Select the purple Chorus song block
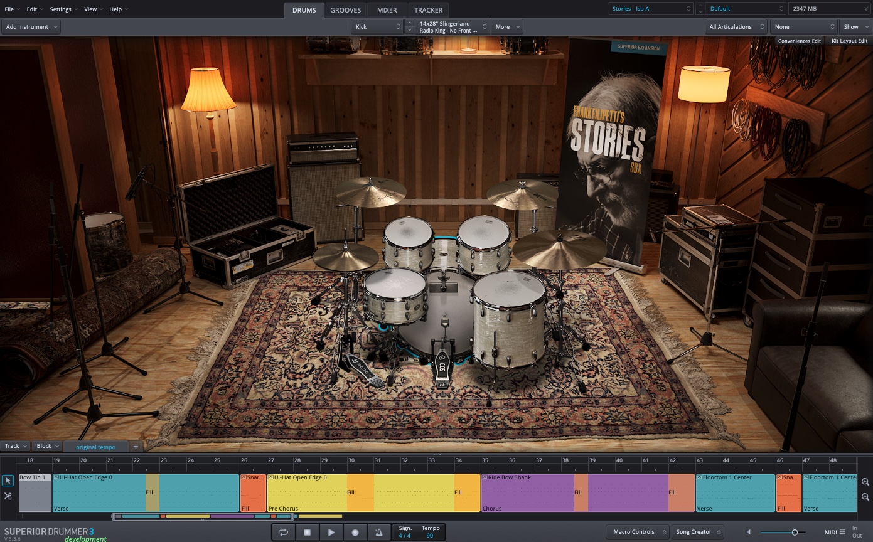The width and height of the screenshot is (873, 542). point(588,493)
